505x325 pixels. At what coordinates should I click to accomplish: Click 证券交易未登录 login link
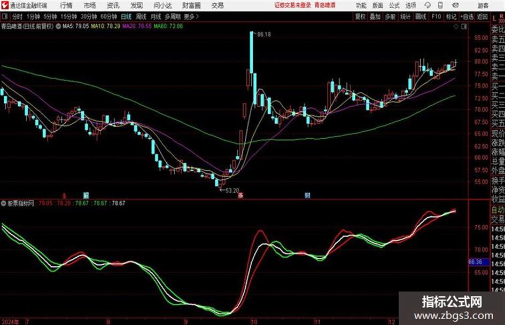pyautogui.click(x=293, y=5)
